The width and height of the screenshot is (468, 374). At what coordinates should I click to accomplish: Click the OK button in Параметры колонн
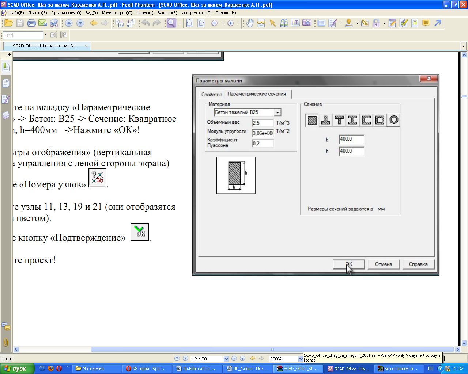pos(349,264)
